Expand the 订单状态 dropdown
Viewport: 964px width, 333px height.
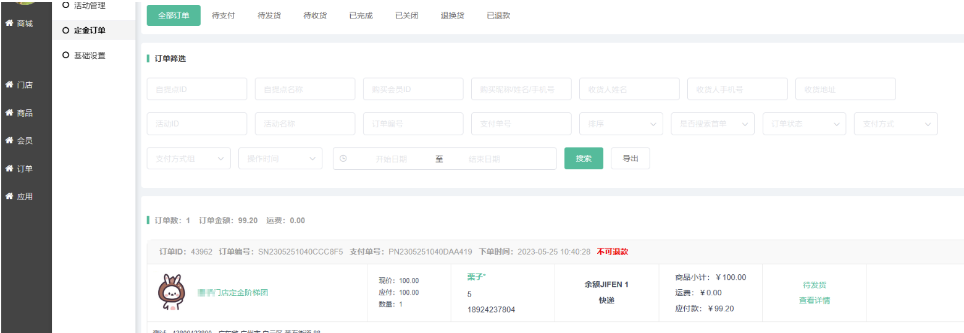804,124
